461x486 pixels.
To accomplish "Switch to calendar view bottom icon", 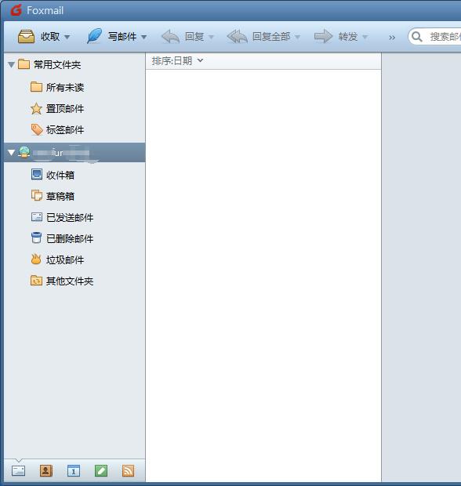I will 74,471.
